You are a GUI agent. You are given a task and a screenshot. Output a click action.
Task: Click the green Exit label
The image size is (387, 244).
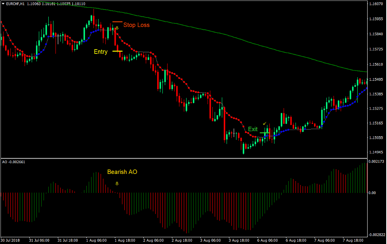click(x=253, y=129)
